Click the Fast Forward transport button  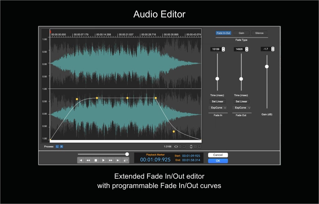(111, 160)
